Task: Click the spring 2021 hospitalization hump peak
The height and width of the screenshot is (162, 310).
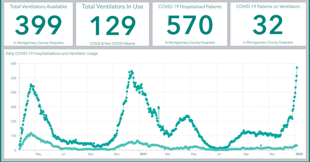Action: (x=187, y=116)
